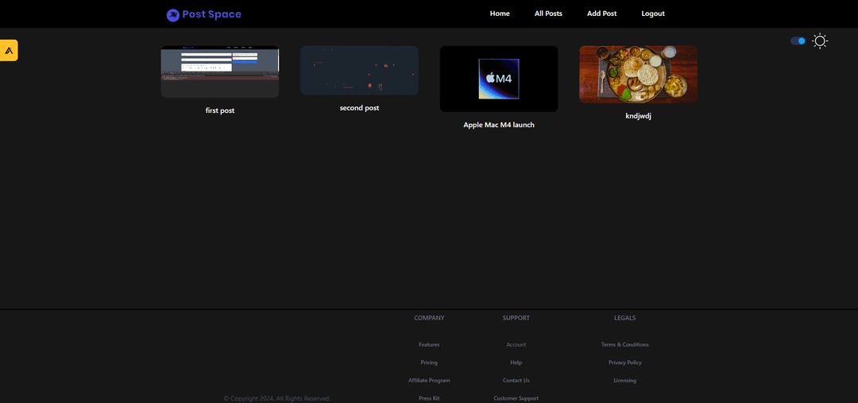Screen dimensions: 858x403
Task: Open the Help footer link
Action: tap(516, 362)
